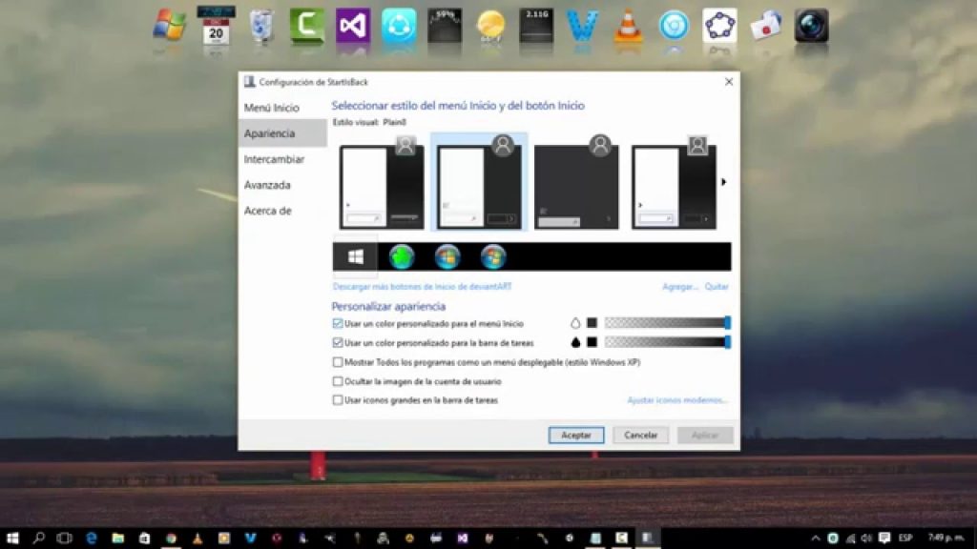Open Microsoft Edge on the taskbar
The width and height of the screenshot is (977, 549).
click(91, 538)
